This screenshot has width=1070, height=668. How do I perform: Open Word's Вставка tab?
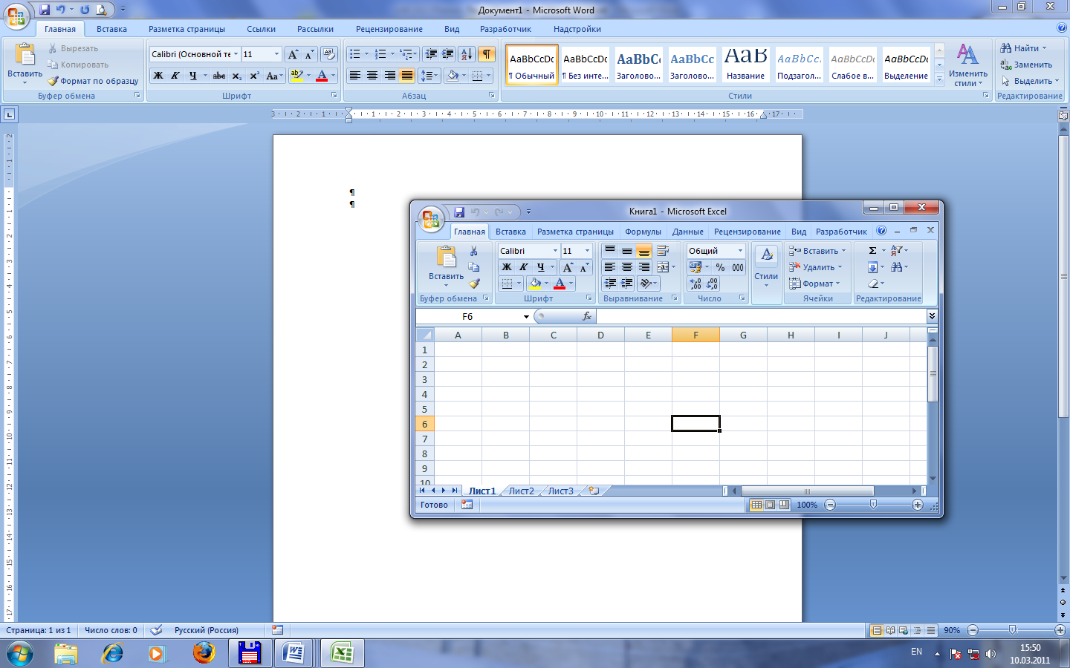(111, 29)
